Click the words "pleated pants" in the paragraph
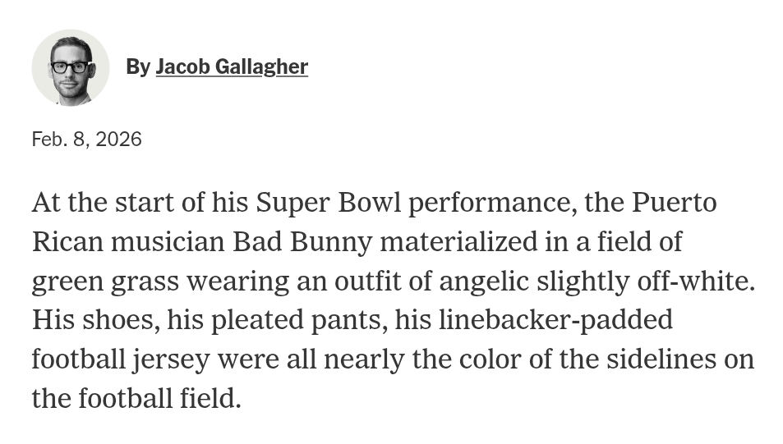Viewport: 783px width, 444px height. 298,320
